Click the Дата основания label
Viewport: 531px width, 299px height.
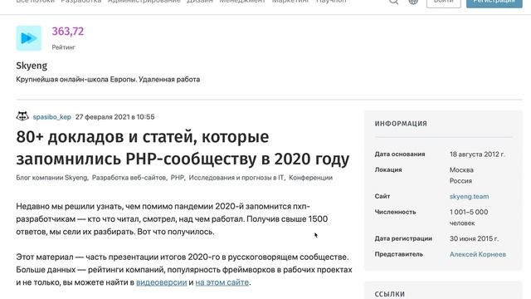[400, 154]
